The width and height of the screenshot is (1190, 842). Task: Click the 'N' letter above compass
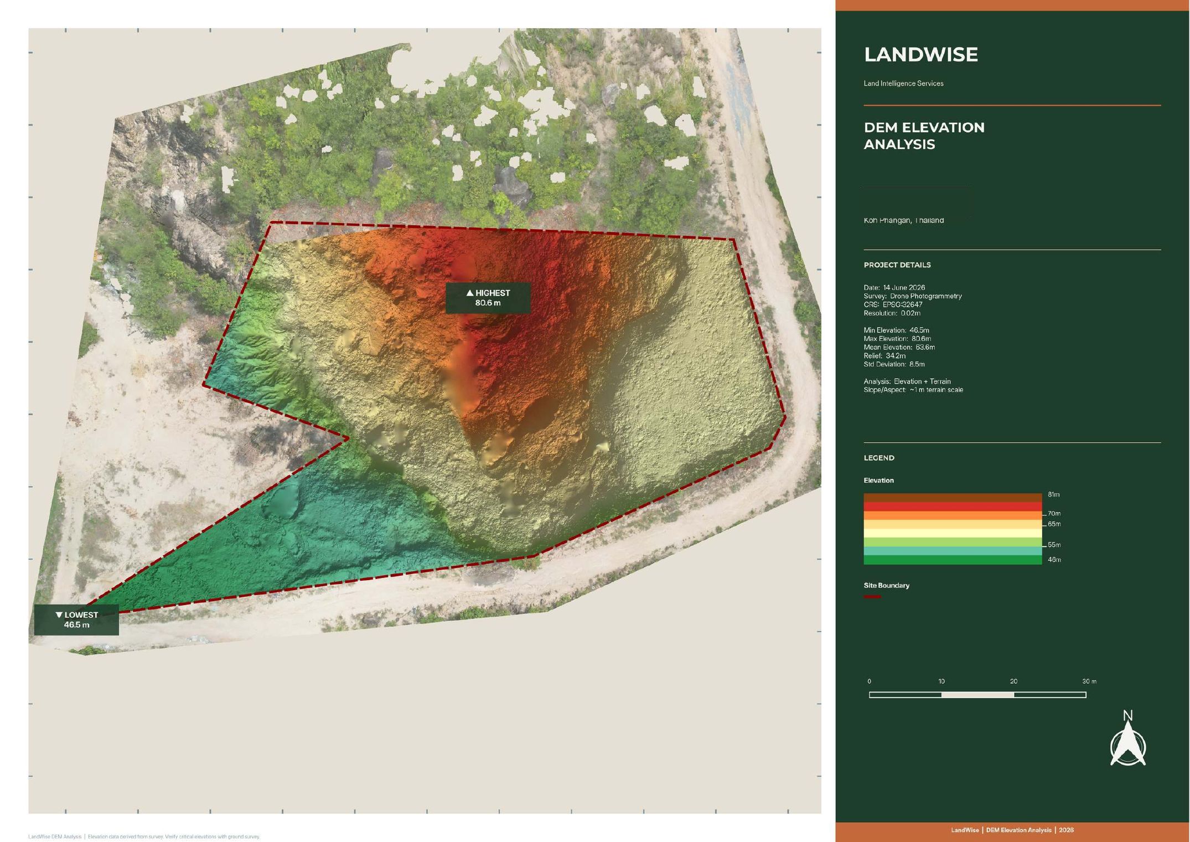tap(1128, 716)
